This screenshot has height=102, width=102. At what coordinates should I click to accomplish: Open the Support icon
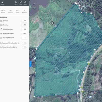point(25,2)
